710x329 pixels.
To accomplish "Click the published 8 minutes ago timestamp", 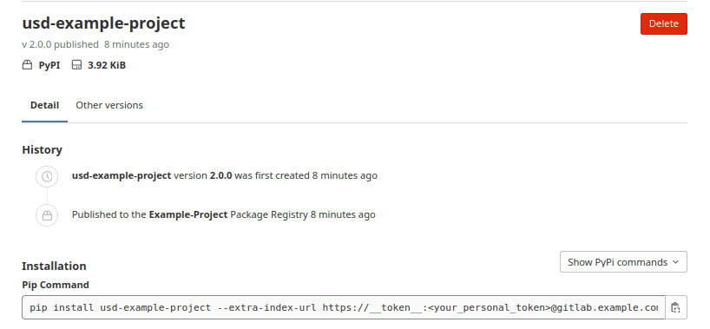I will (x=136, y=44).
